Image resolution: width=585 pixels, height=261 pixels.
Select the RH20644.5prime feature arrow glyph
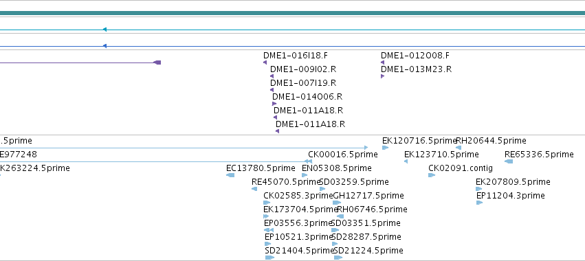point(459,148)
